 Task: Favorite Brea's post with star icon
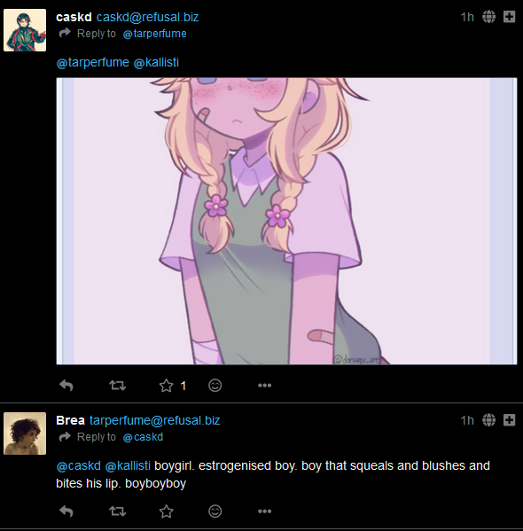click(x=167, y=511)
